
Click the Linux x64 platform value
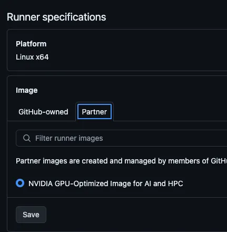(32, 57)
